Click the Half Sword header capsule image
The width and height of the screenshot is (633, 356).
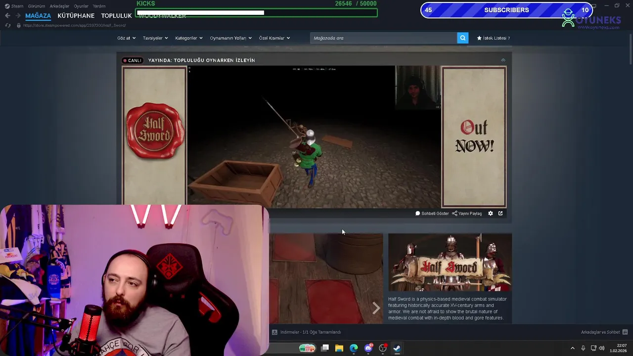point(450,262)
